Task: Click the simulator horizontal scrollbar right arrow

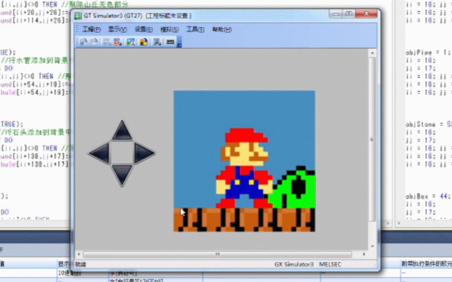Action: point(364,254)
